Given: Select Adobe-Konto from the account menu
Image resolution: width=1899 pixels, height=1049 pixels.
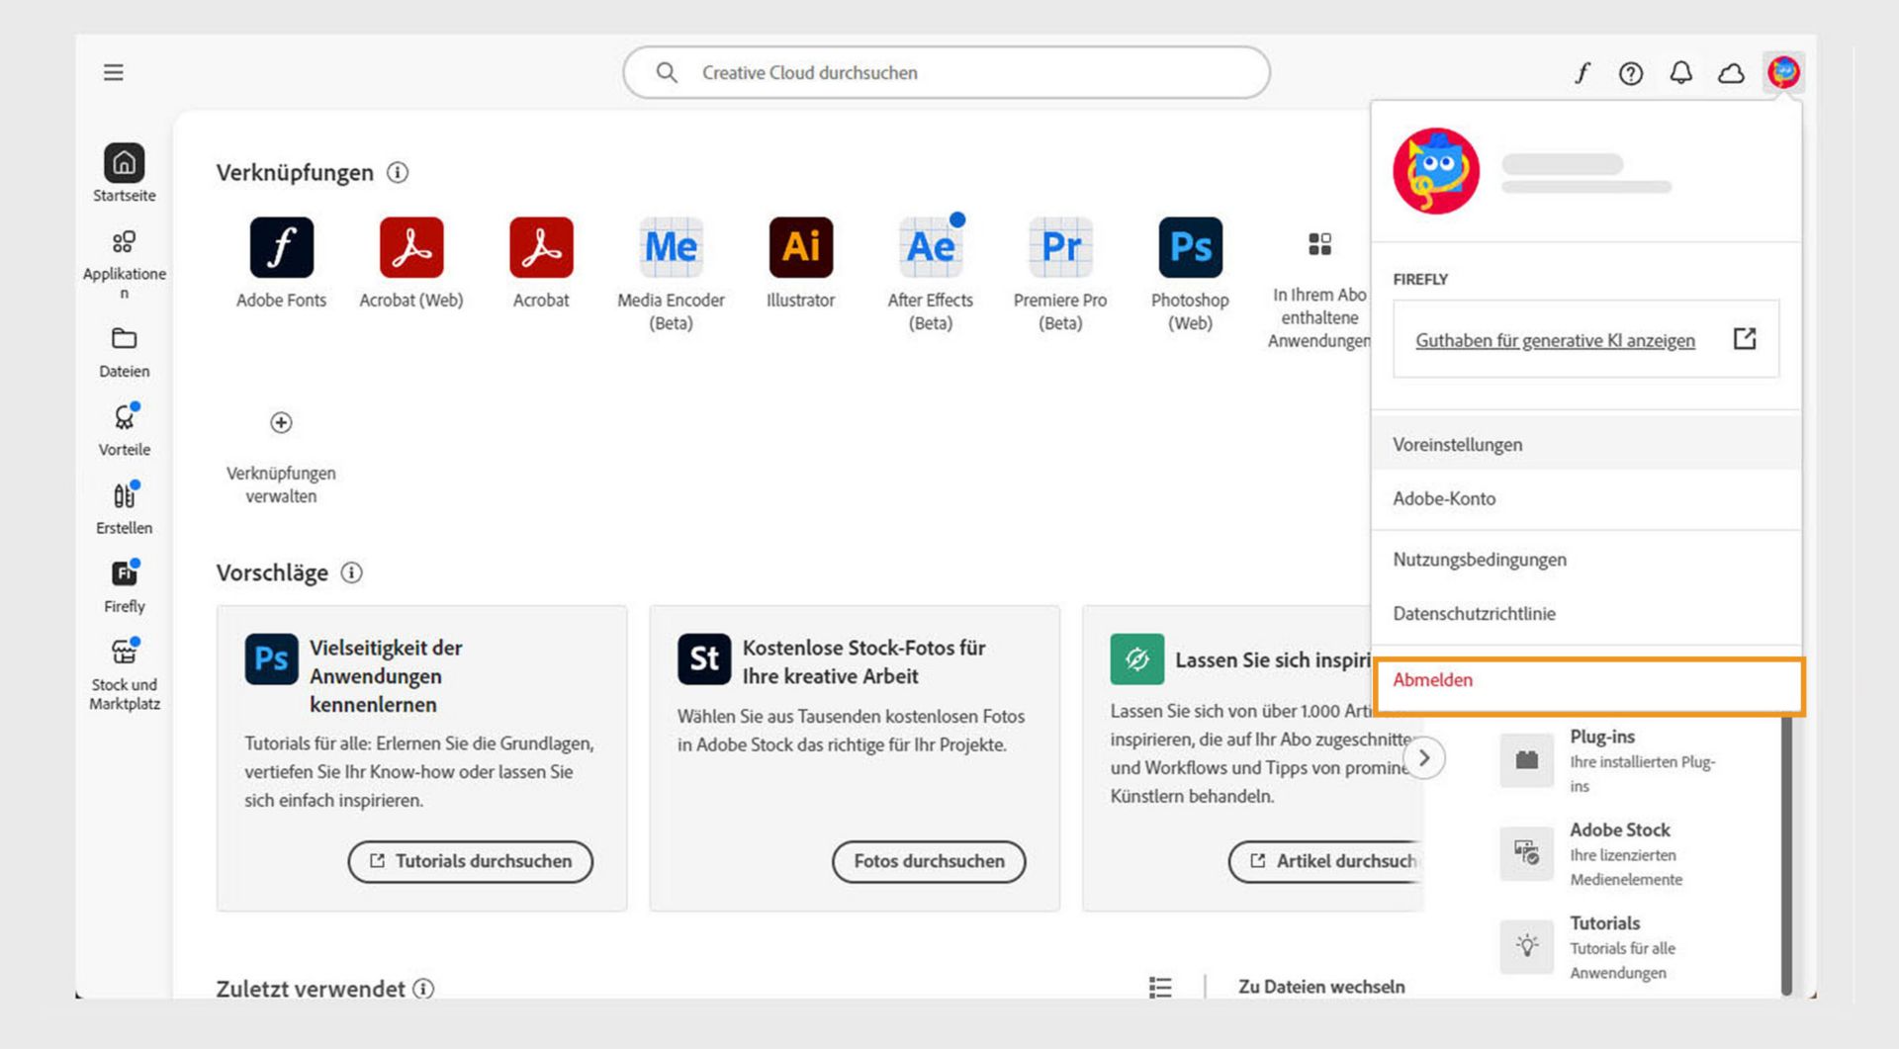Looking at the screenshot, I should click(x=1586, y=498).
